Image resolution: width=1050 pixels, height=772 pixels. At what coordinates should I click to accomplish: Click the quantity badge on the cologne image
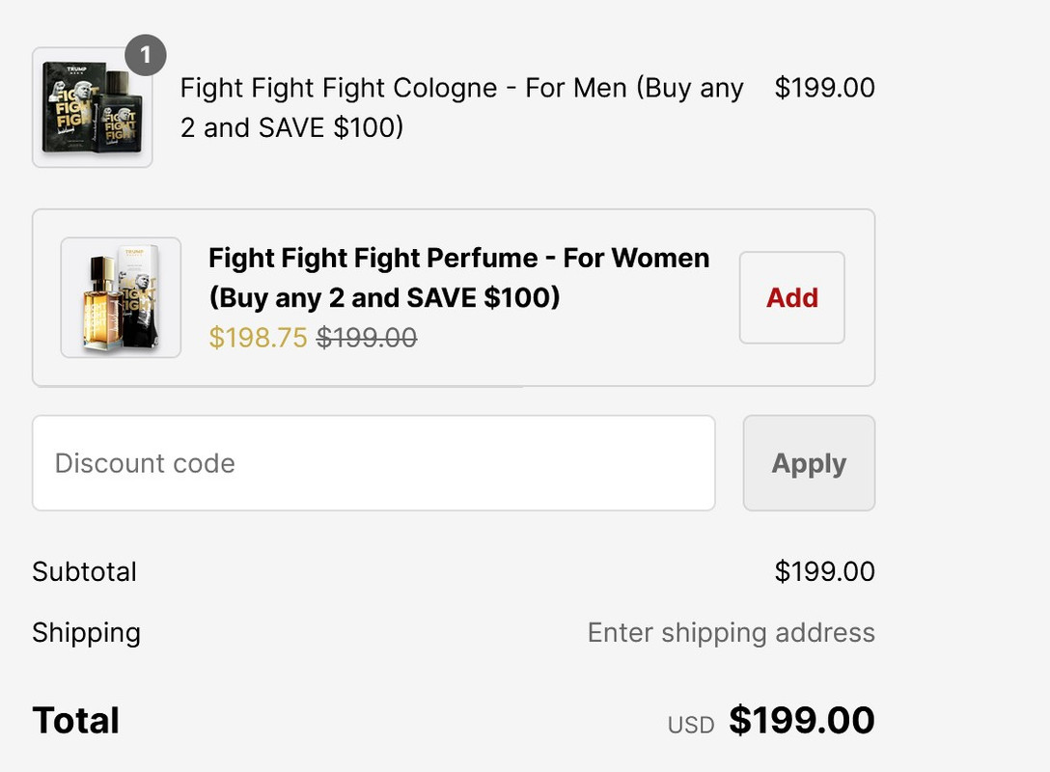point(145,56)
